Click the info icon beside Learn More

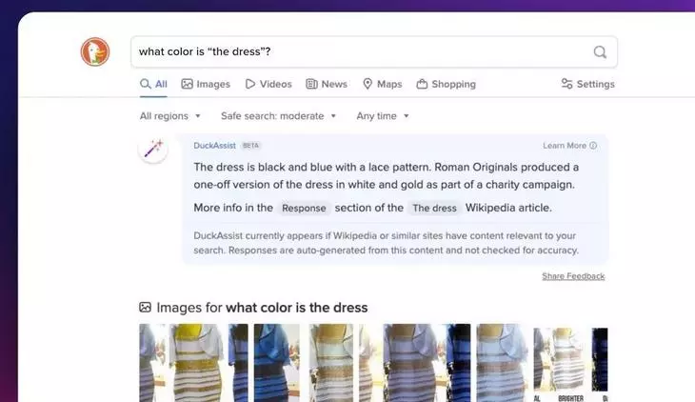(x=593, y=146)
